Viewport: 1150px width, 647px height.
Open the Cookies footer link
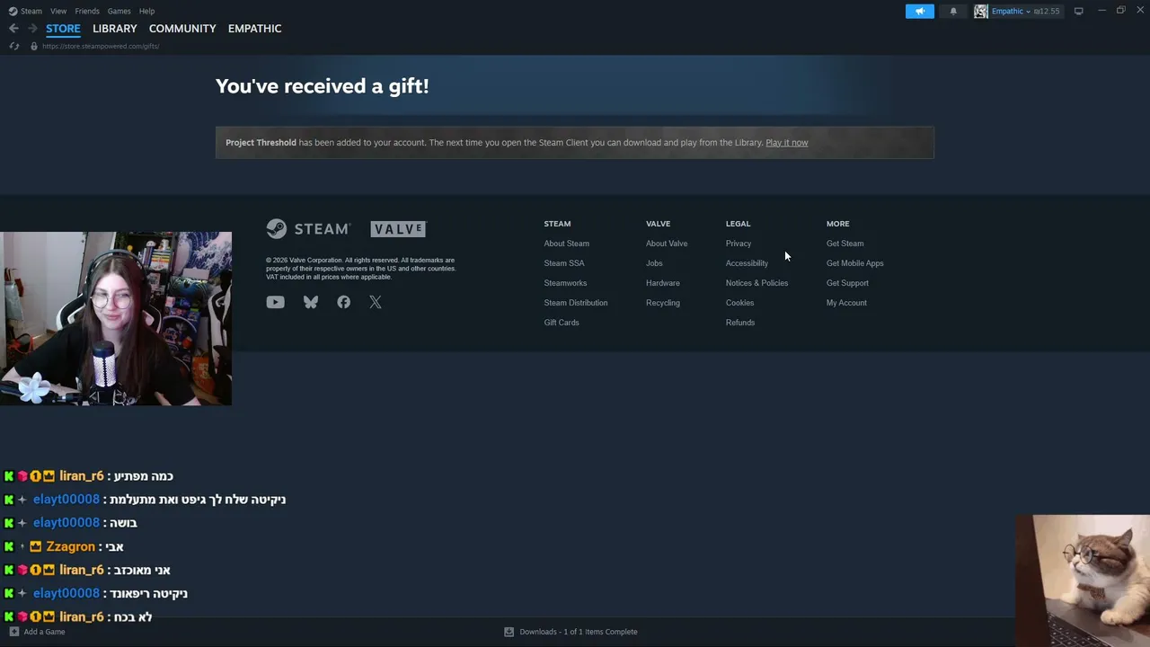[x=740, y=303]
